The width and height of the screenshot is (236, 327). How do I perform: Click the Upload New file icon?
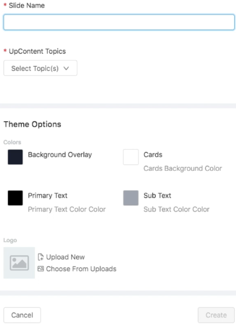[41, 257]
